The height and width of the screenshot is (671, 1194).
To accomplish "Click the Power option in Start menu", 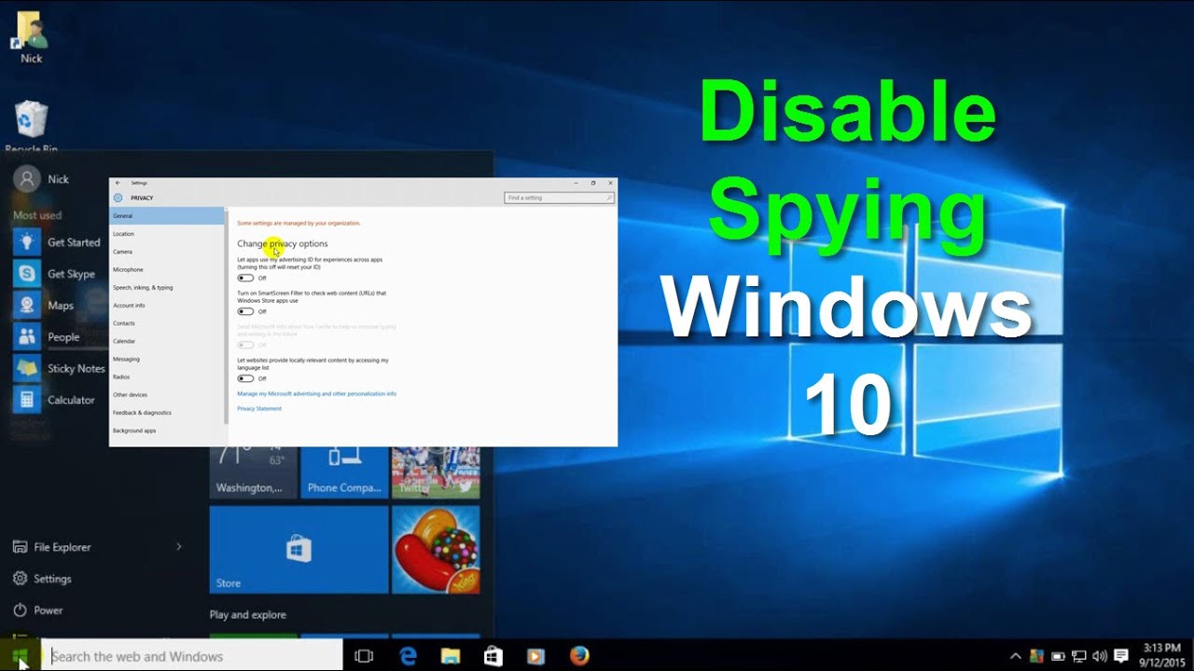I will pos(39,610).
